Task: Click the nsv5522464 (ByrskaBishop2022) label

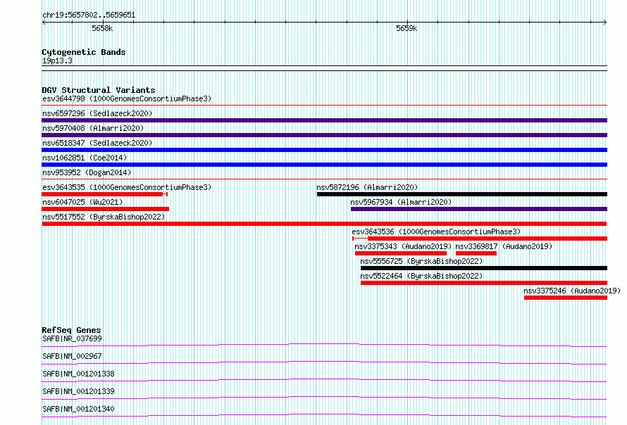Action: pos(421,276)
